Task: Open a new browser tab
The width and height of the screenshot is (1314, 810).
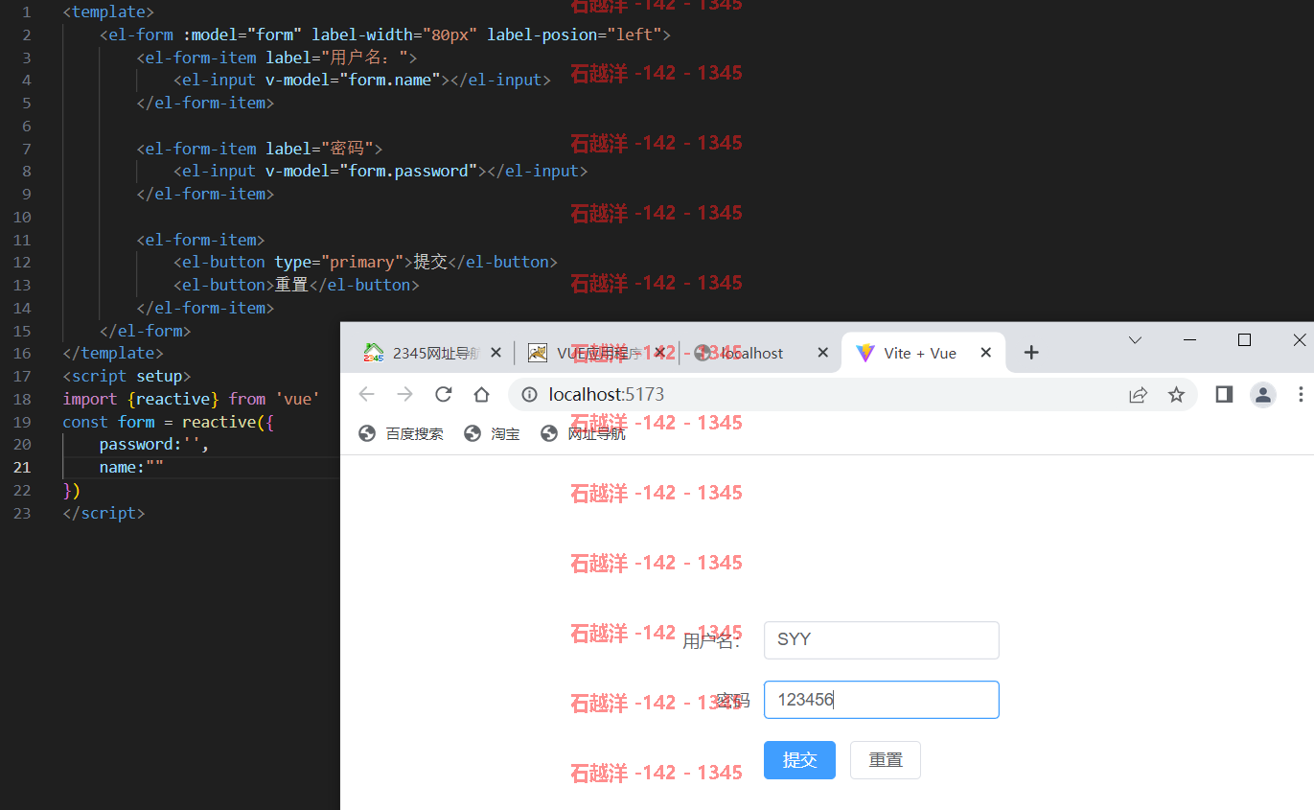Action: (1031, 353)
